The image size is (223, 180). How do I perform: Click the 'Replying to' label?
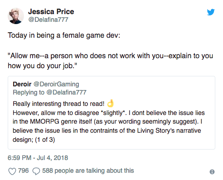[29, 92]
